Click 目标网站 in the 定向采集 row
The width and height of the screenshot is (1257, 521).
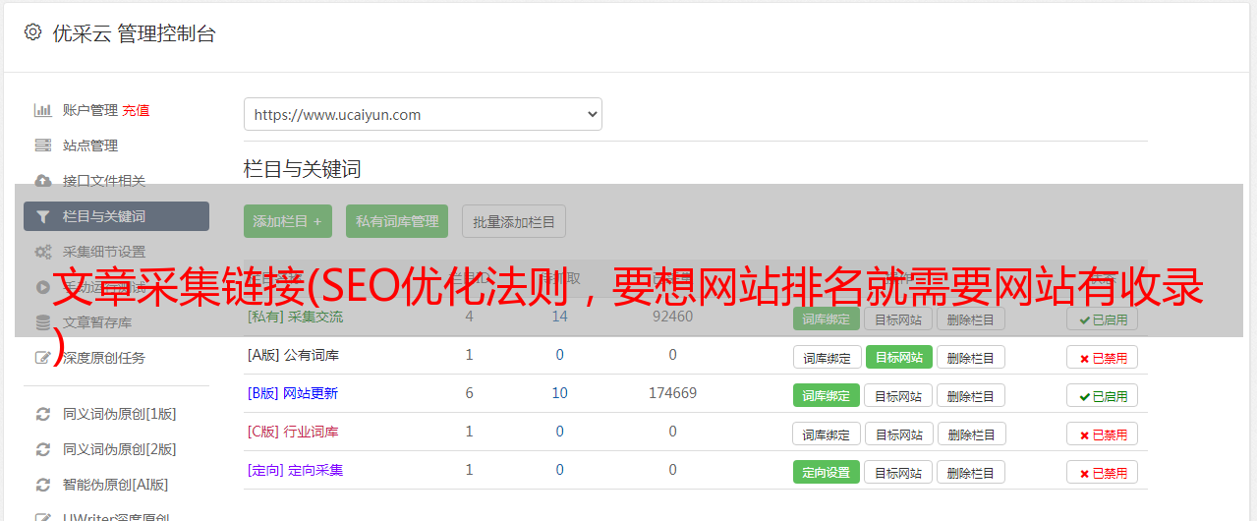pos(898,472)
